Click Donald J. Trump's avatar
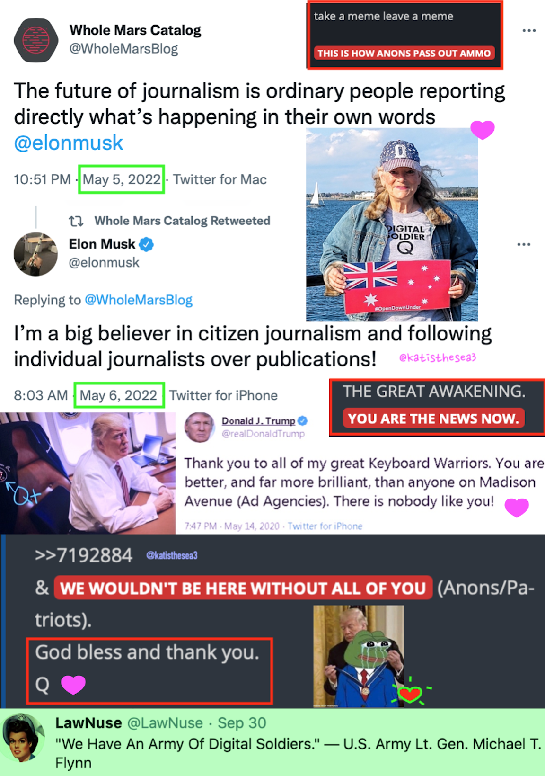The width and height of the screenshot is (545, 776). [x=200, y=427]
